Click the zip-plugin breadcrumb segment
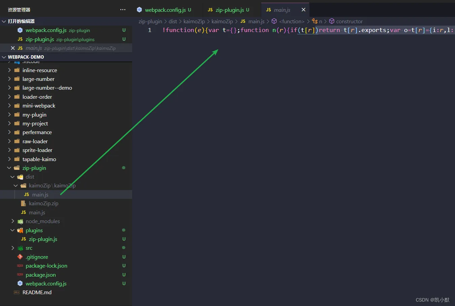Screen dimensions: 455x306 tap(150, 21)
